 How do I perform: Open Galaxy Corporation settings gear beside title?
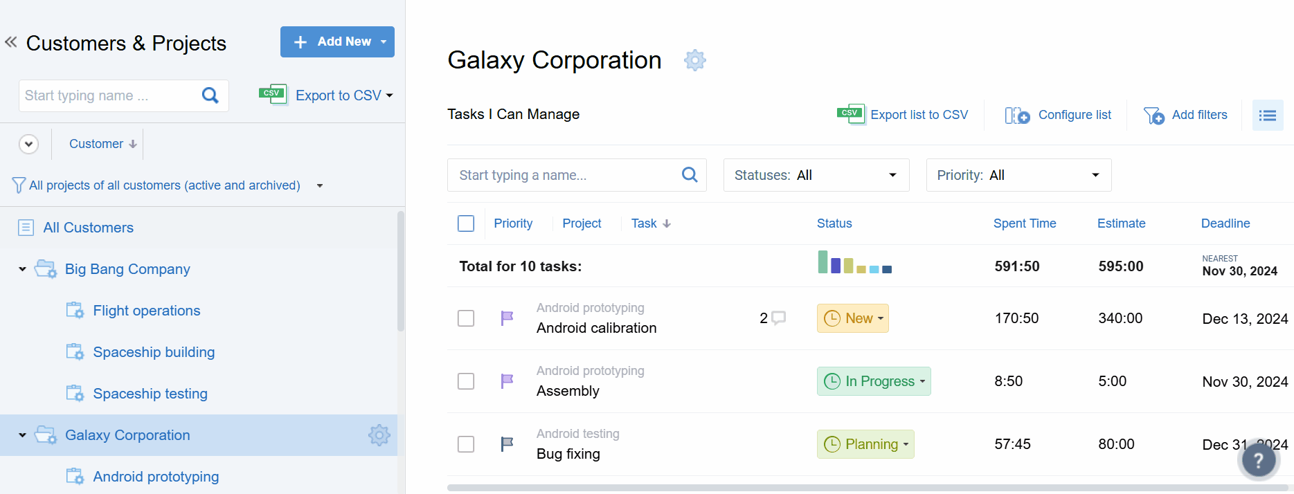694,60
